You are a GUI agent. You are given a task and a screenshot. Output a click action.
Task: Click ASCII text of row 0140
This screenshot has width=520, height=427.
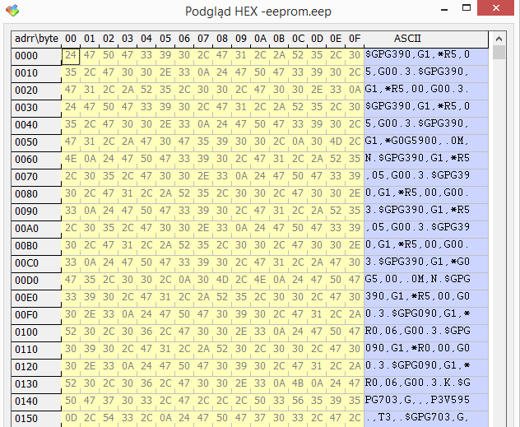coord(418,400)
